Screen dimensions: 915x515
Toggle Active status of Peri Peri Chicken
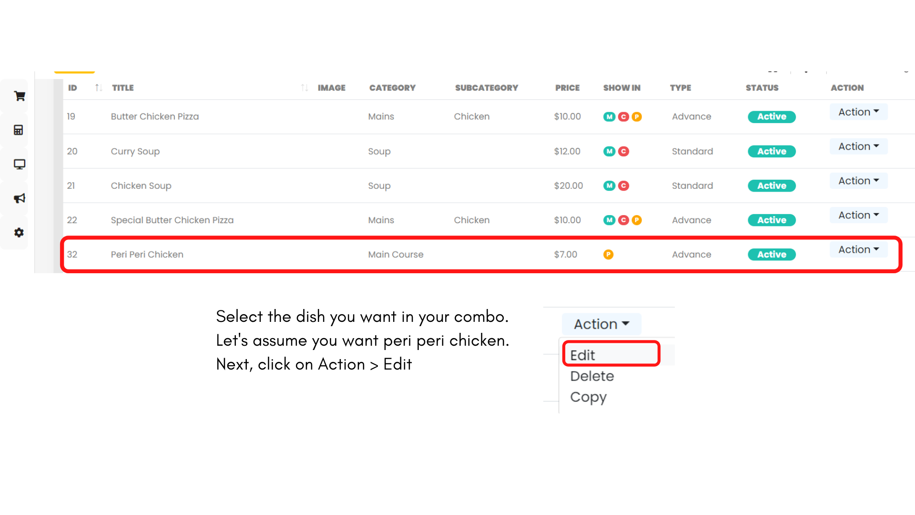click(772, 255)
